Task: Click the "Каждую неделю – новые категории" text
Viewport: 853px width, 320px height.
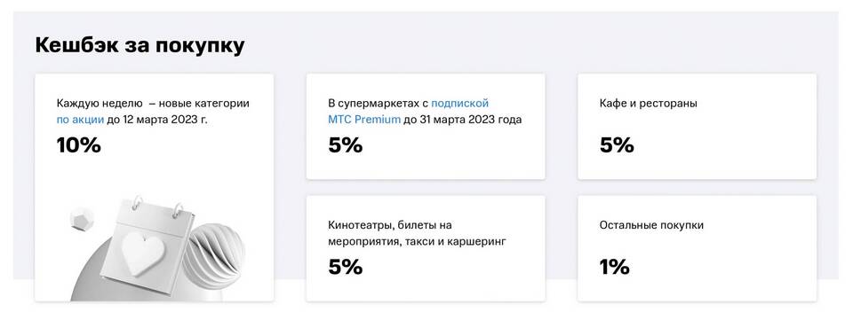Action: coord(153,103)
